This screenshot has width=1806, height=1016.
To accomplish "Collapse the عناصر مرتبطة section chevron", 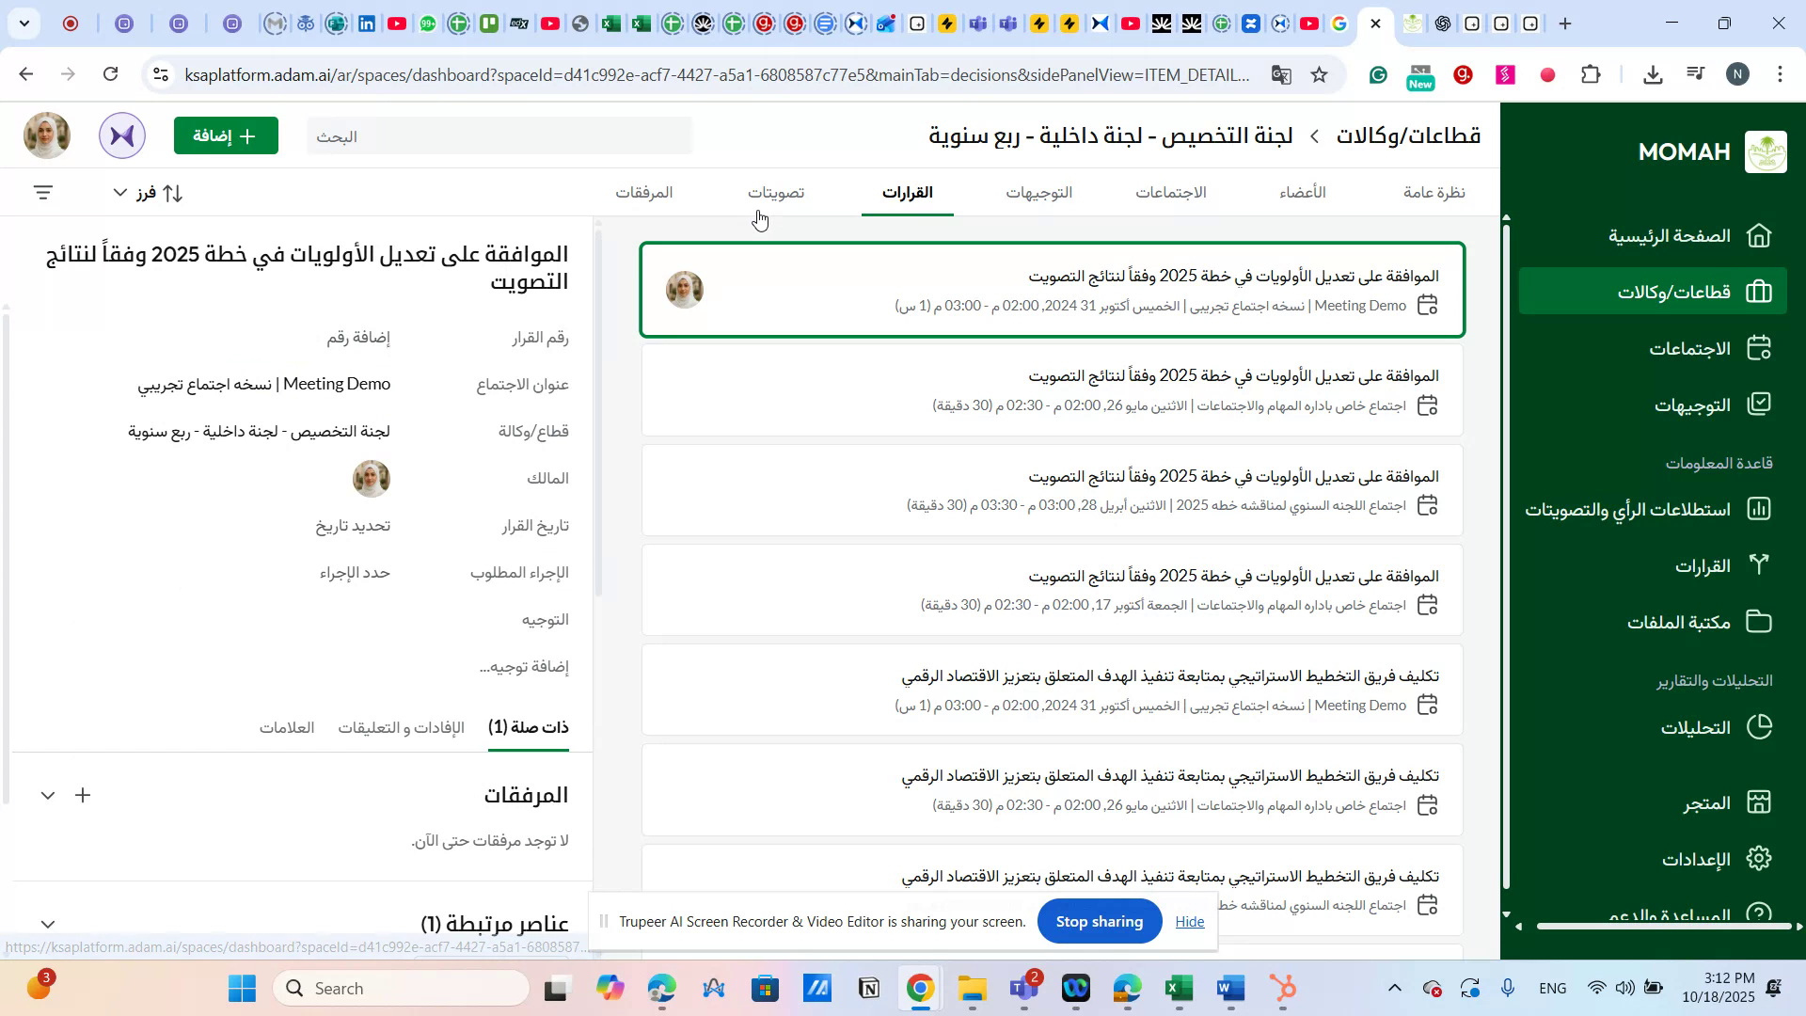I will point(48,924).
